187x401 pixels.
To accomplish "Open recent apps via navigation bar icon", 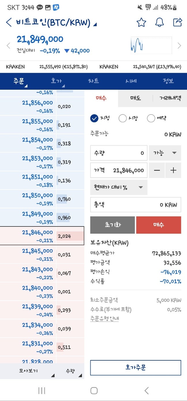I will (x=42, y=391).
